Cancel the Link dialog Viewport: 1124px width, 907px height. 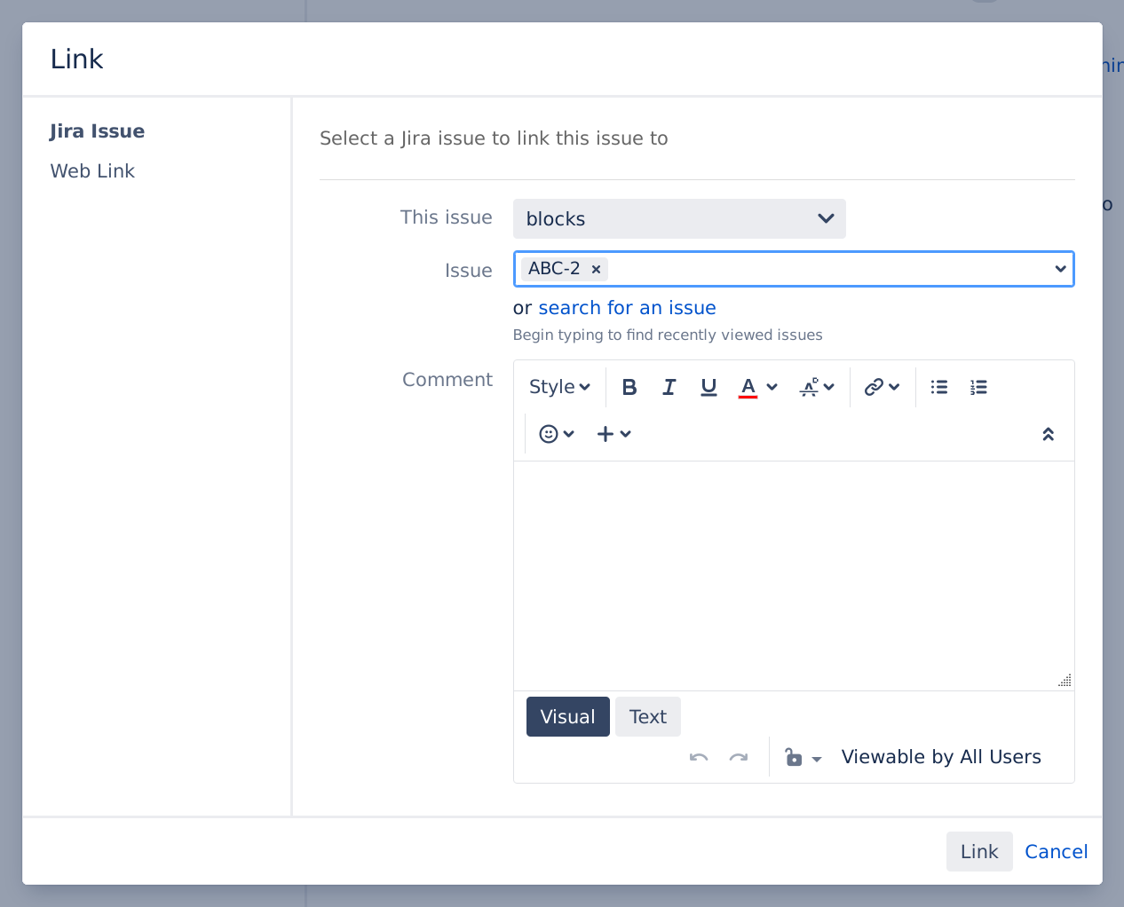[1057, 852]
